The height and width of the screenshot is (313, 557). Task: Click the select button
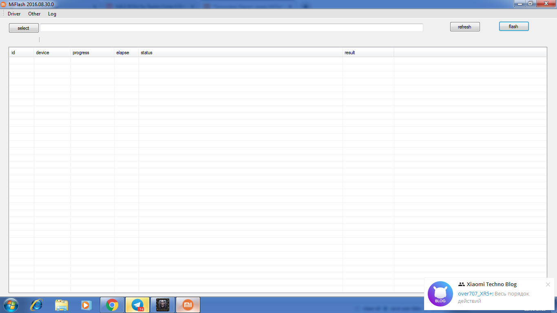click(x=24, y=28)
